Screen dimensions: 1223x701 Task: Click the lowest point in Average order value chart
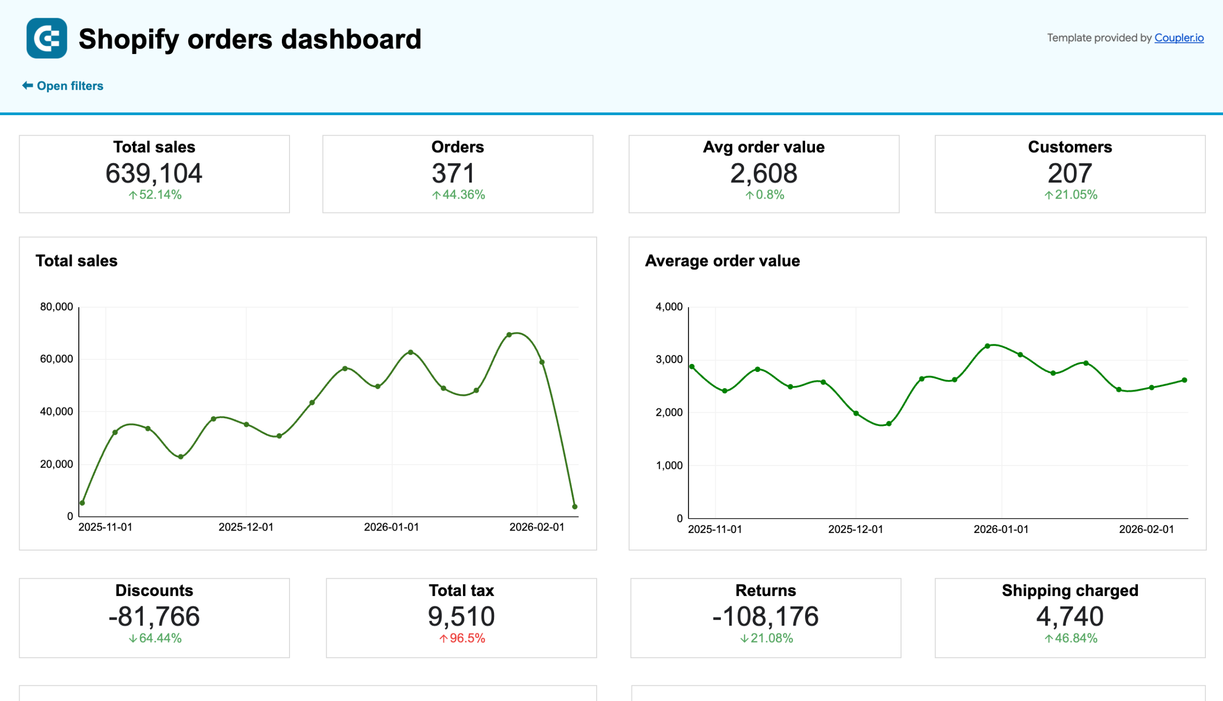(x=889, y=424)
